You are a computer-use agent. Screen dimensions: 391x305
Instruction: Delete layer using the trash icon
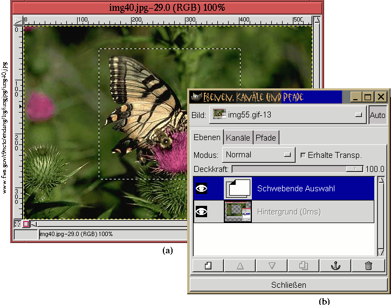[368, 265]
